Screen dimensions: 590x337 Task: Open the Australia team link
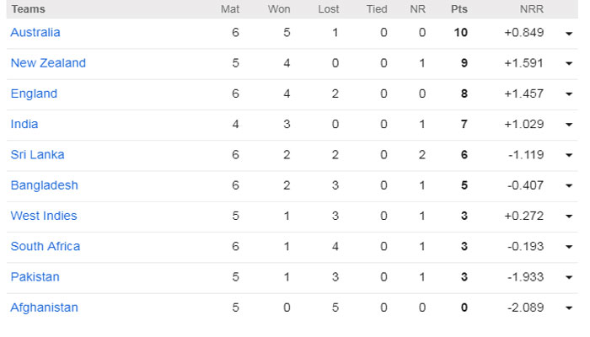pyautogui.click(x=35, y=33)
